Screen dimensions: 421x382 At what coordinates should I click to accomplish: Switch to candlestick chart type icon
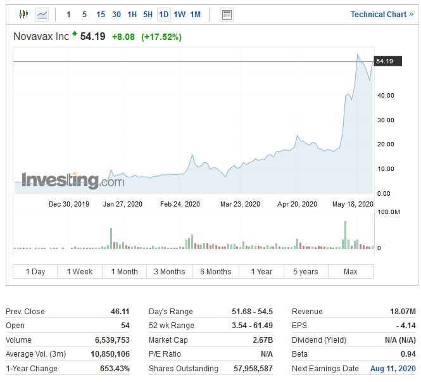[x=23, y=14]
